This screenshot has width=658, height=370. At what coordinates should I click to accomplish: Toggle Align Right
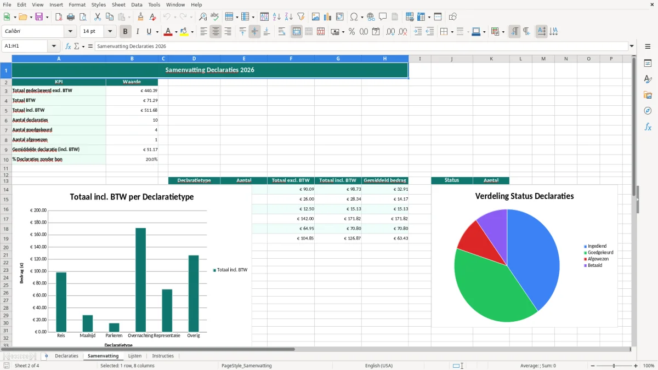(228, 32)
